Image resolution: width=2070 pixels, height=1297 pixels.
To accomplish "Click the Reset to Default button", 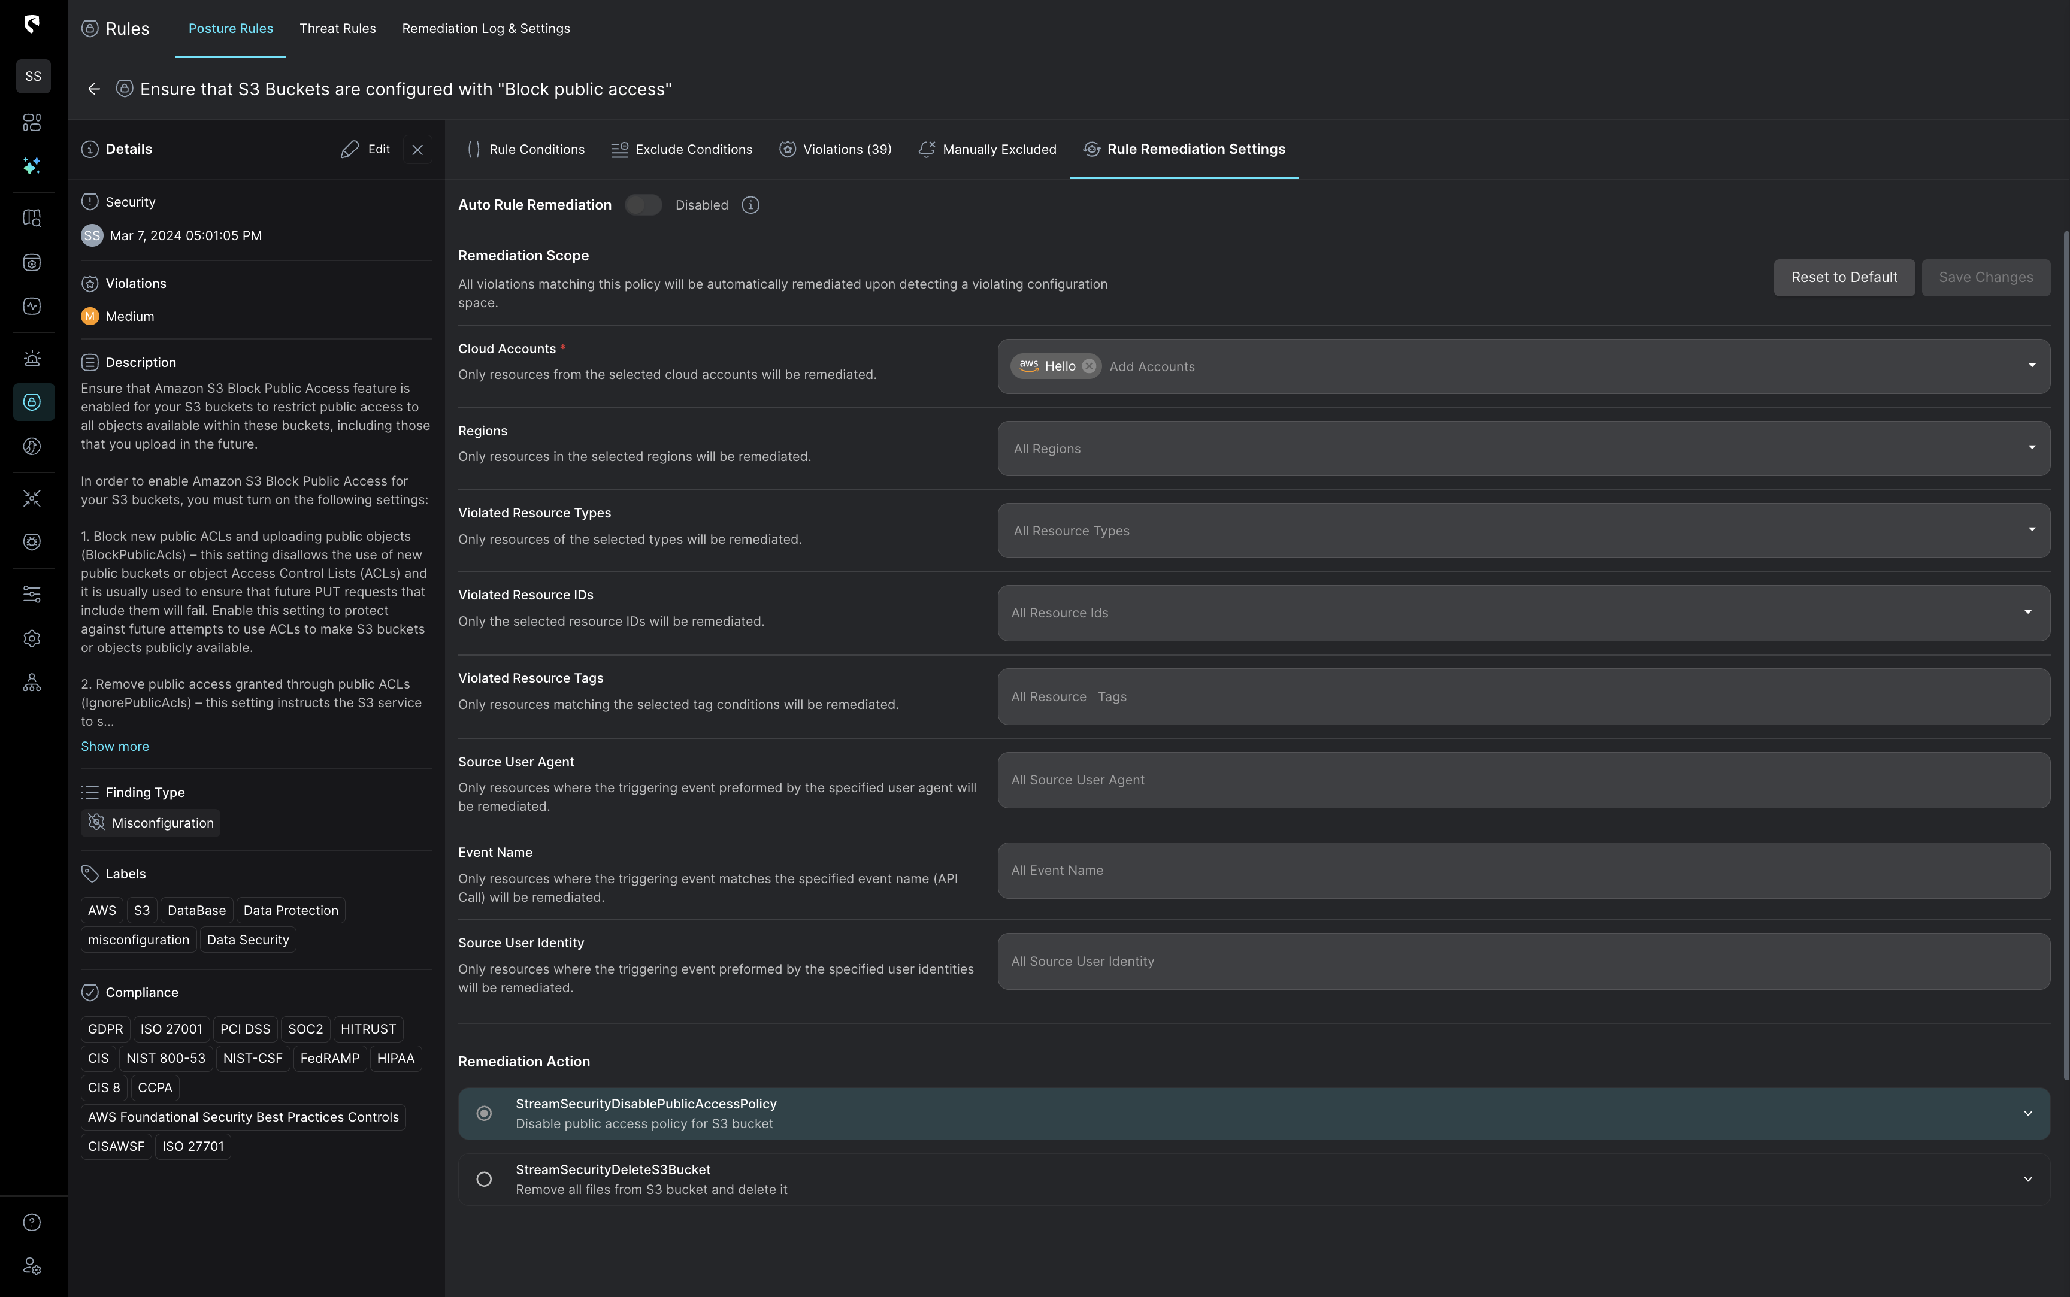I will [x=1844, y=277].
